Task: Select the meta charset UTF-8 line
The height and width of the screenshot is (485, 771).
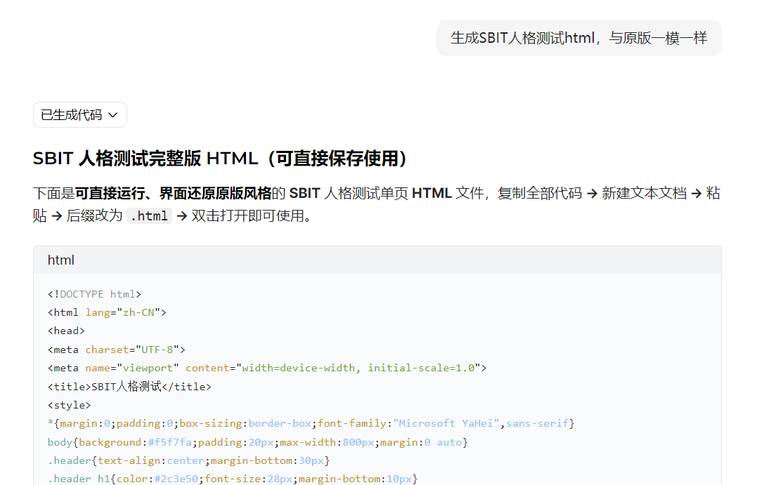Action: (x=116, y=349)
